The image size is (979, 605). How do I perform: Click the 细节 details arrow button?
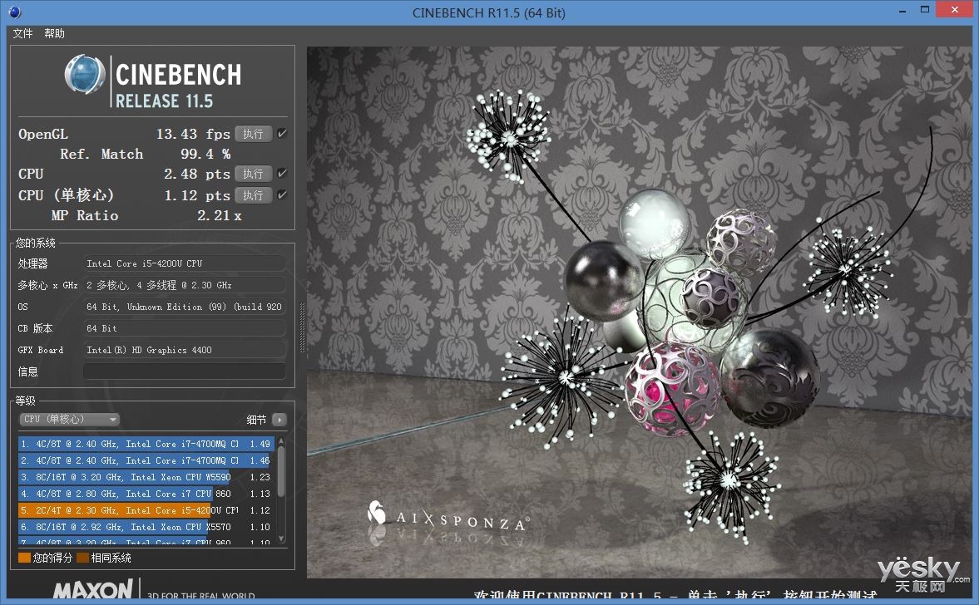point(279,420)
